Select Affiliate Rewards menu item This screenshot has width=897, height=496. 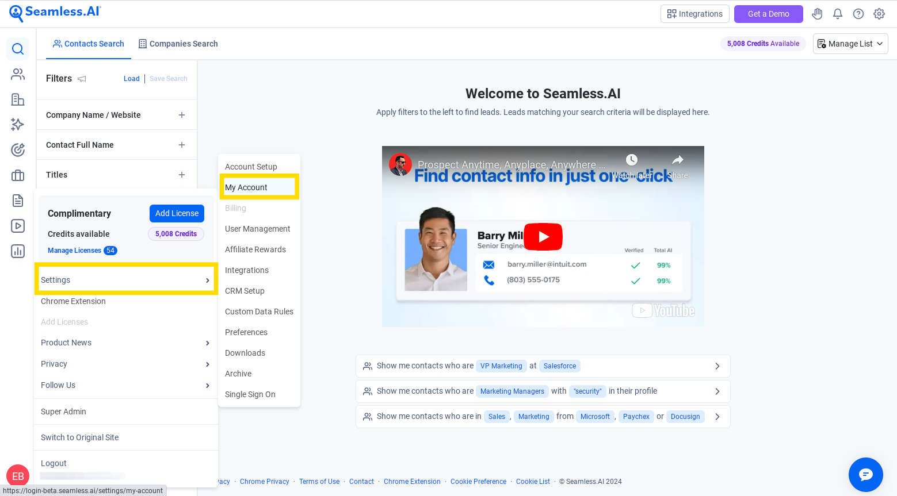259,249
